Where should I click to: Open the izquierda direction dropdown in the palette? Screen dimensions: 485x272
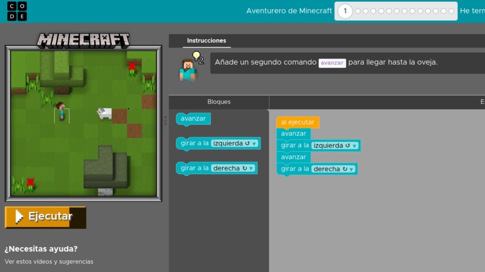click(255, 143)
